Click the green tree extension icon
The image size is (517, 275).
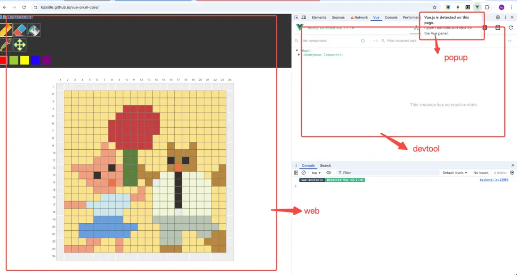[x=458, y=7]
